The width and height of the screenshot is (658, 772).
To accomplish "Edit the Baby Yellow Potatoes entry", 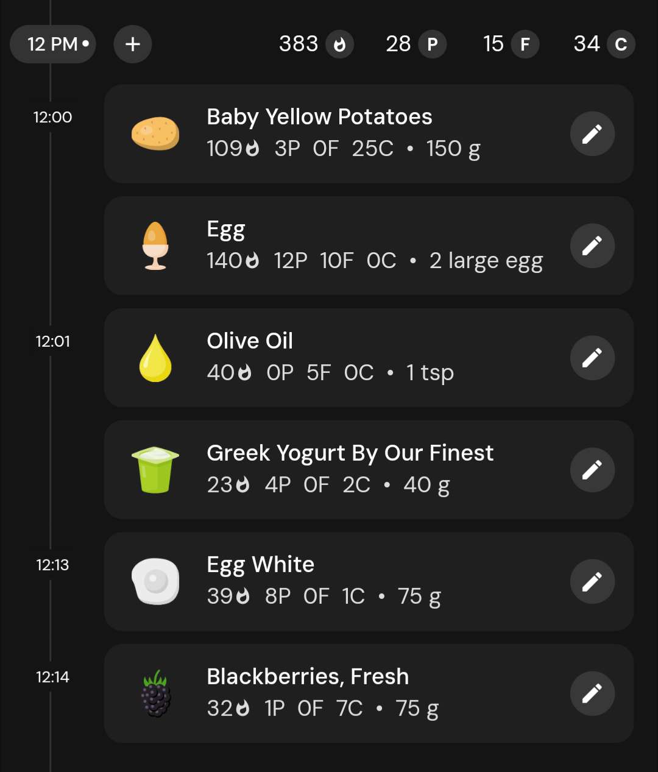I will click(x=592, y=134).
